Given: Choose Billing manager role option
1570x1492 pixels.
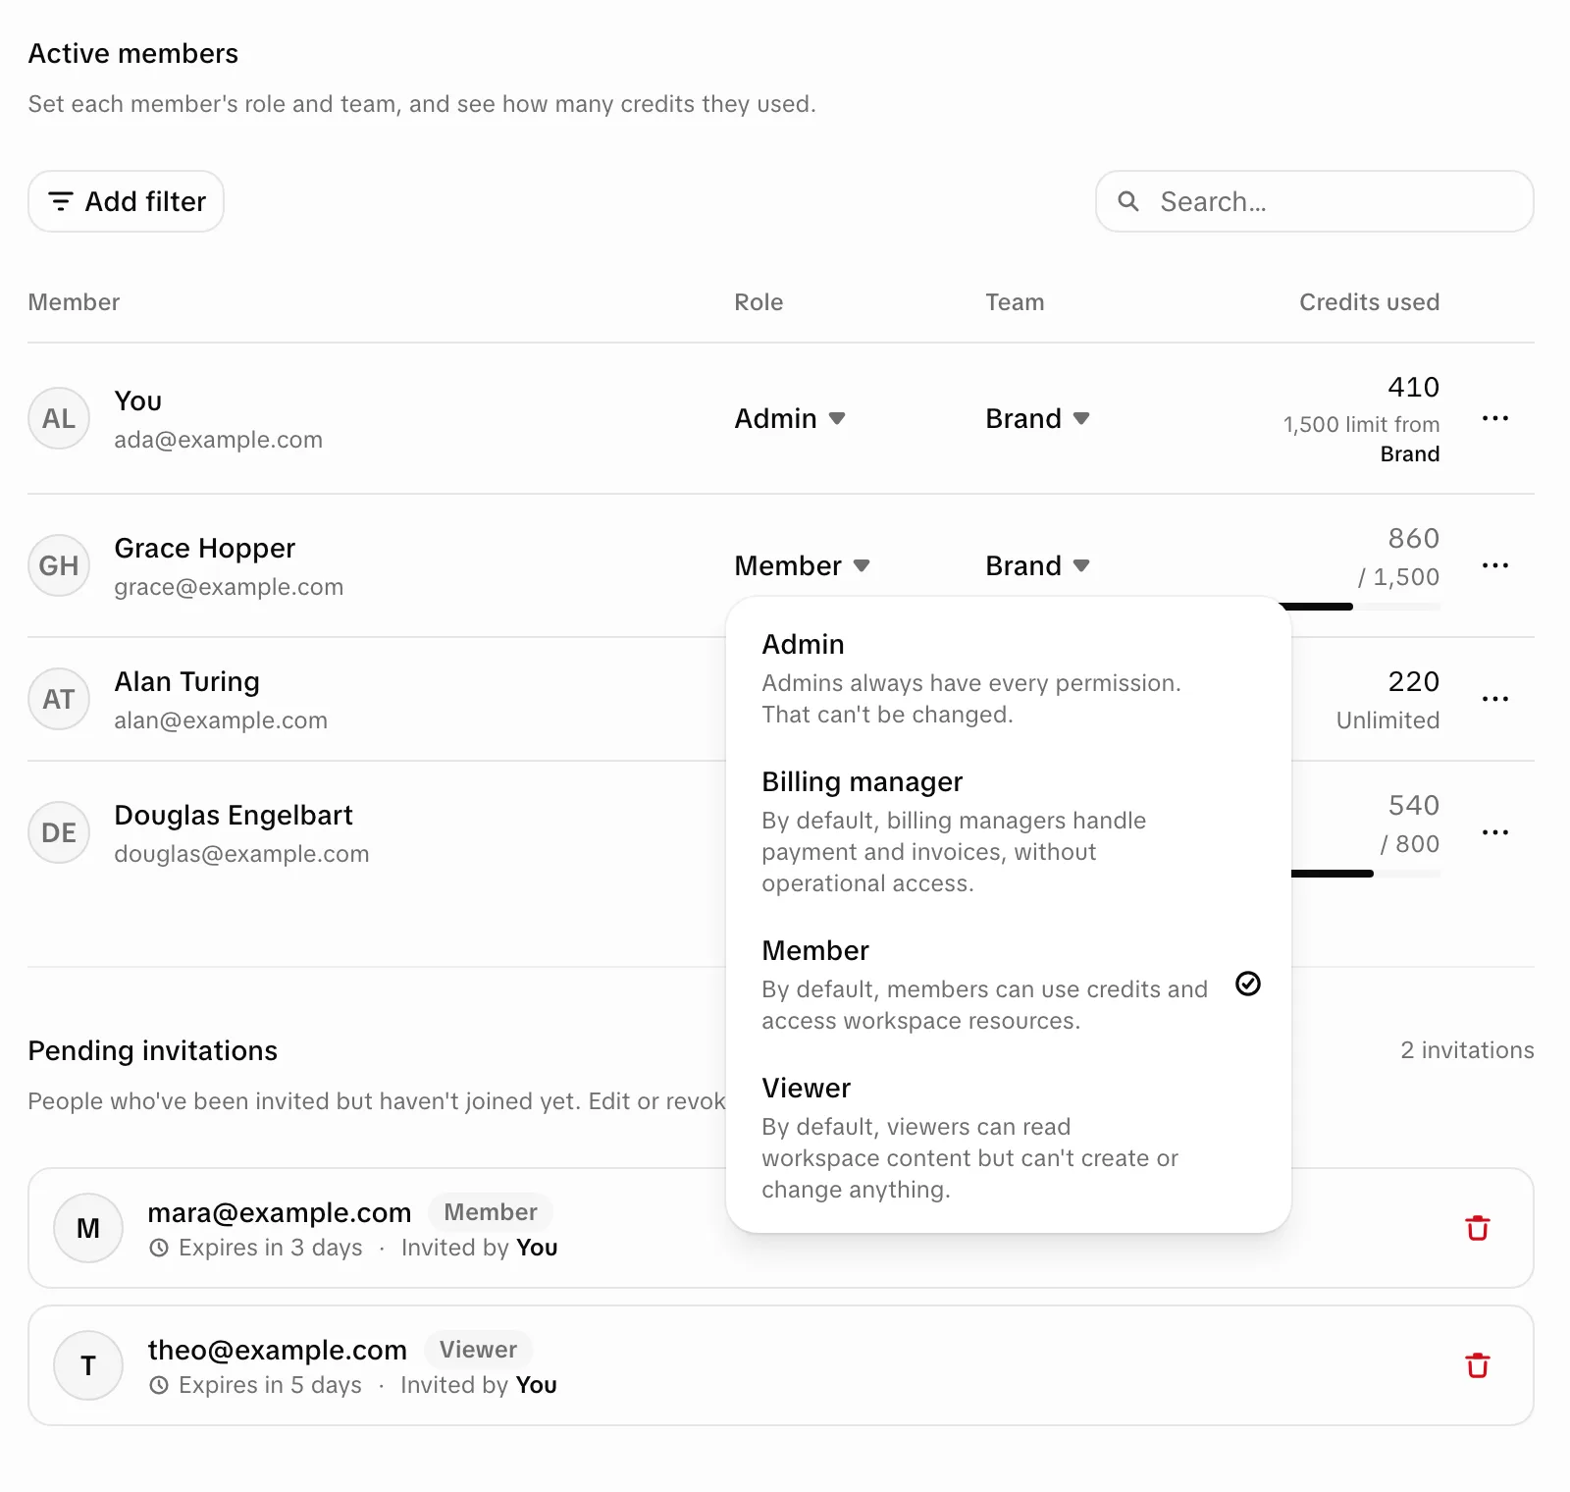Looking at the screenshot, I should point(1009,831).
